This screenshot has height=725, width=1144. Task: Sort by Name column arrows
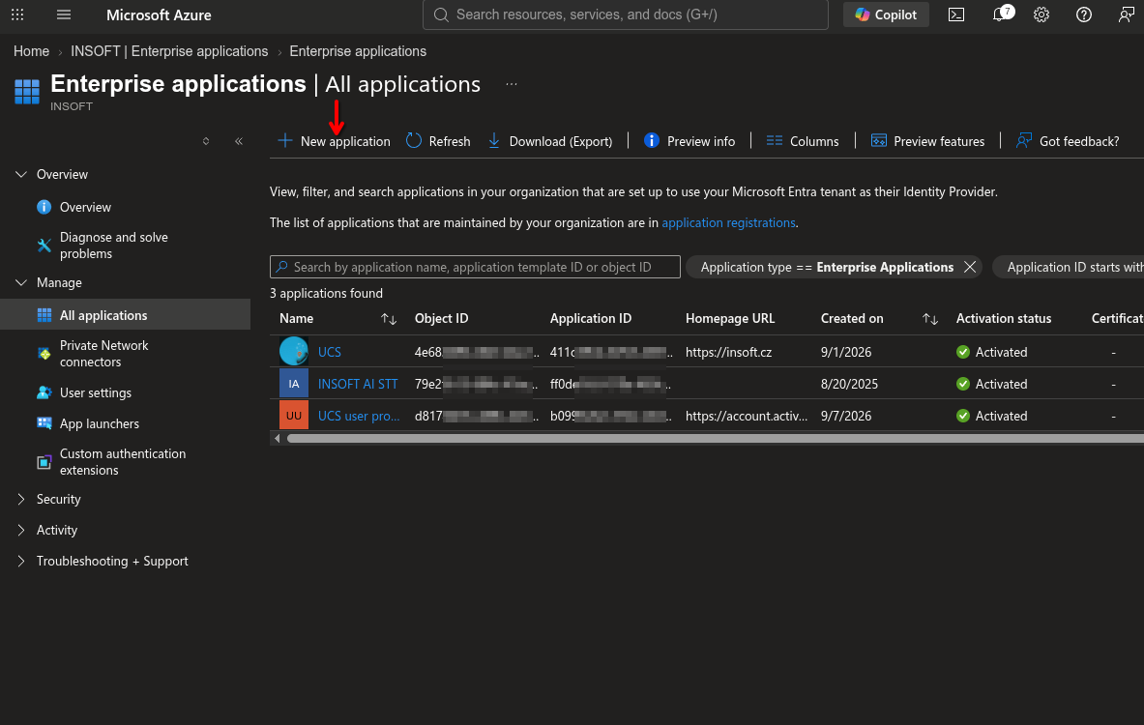(388, 319)
